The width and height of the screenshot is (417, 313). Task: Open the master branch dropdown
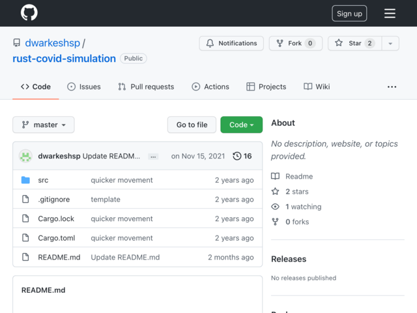pos(44,125)
